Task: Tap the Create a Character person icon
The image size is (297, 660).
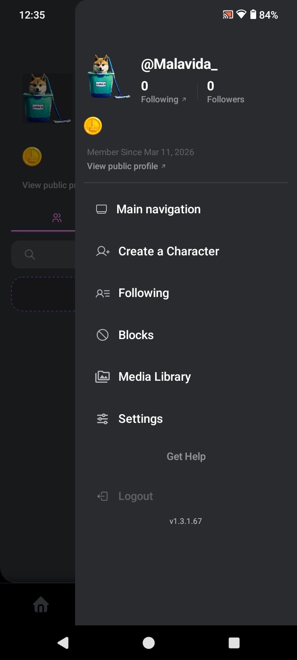Action: [x=103, y=251]
